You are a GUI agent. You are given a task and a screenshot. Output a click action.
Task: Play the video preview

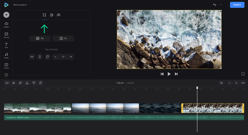(169, 74)
